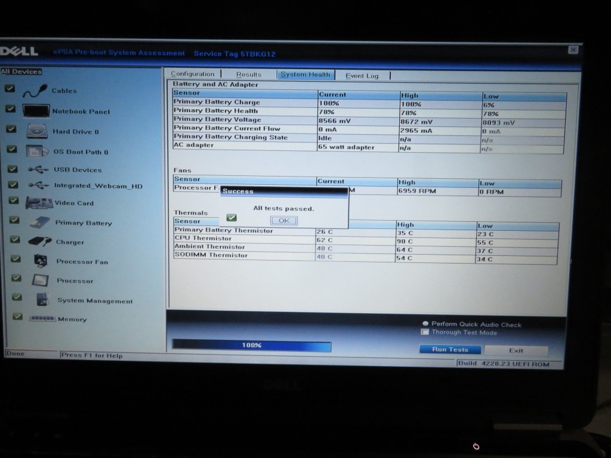Uncheck the Primary Battery checkbox
Screen dimensions: 611x458
(x=14, y=220)
